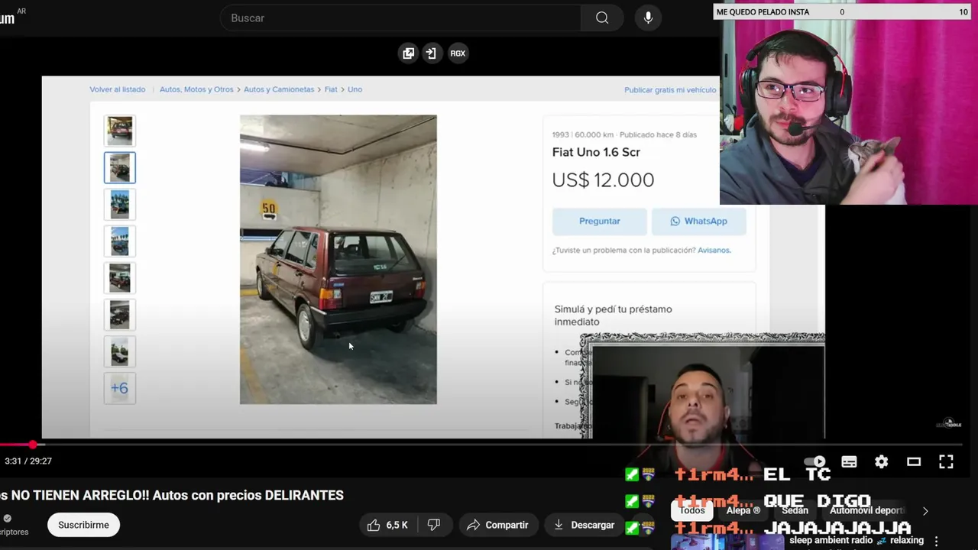Toggle autoplay switch in player controls
The height and width of the screenshot is (550, 978).
tap(816, 461)
